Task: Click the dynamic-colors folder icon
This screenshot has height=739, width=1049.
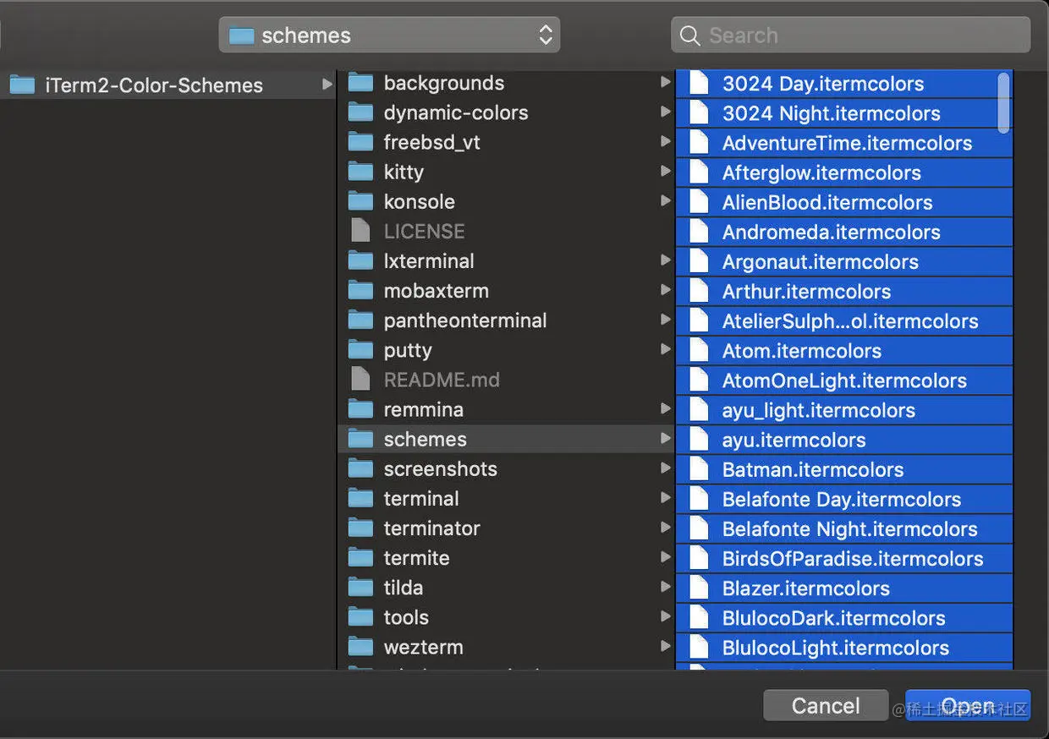Action: [361, 112]
